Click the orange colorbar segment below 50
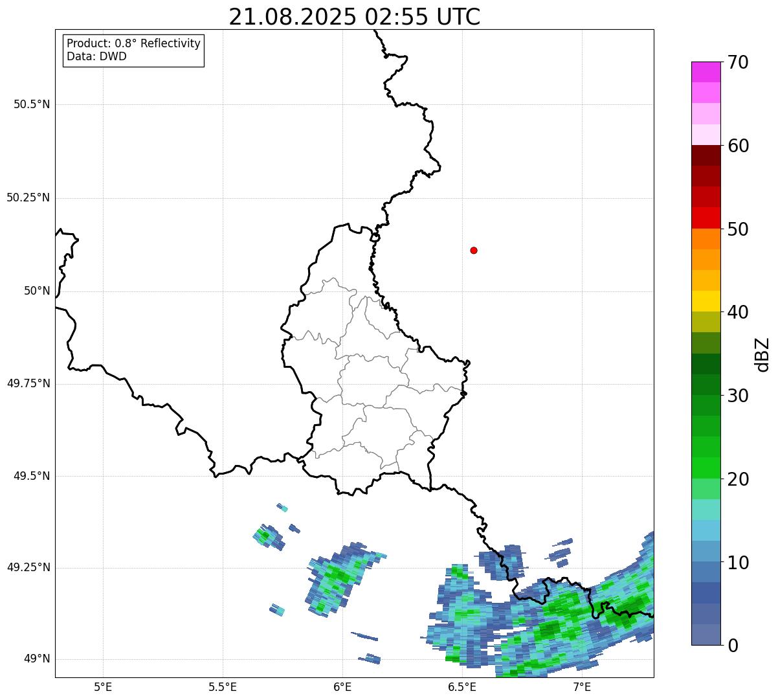This screenshot has height=700, width=778. point(706,239)
